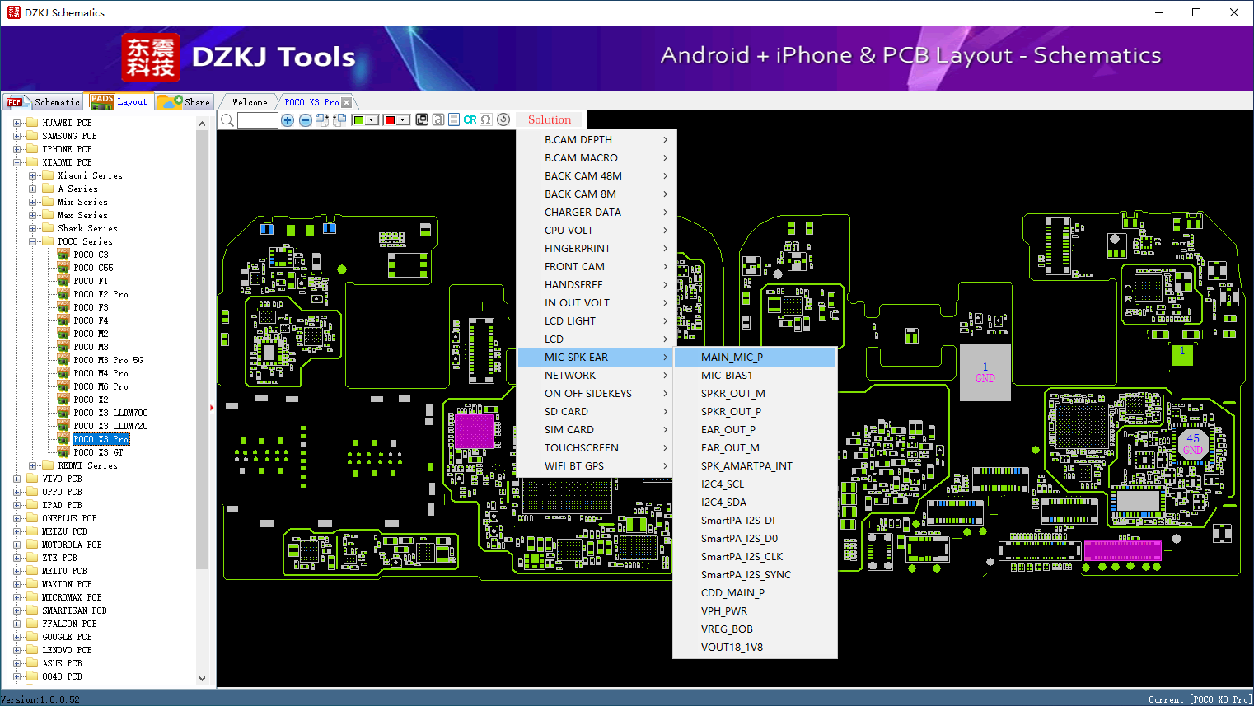Expand the HUAWEI PCB tree node
The width and height of the screenshot is (1254, 706).
point(17,123)
